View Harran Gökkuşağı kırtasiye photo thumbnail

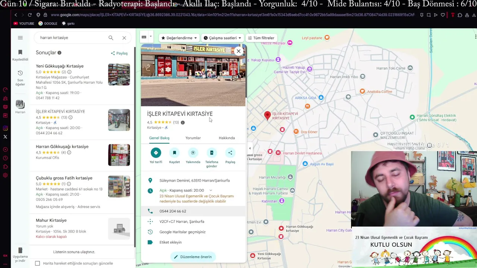pos(119,155)
